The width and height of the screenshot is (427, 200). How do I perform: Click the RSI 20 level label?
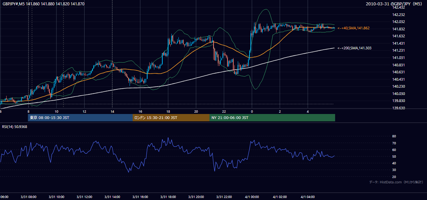point(394,177)
